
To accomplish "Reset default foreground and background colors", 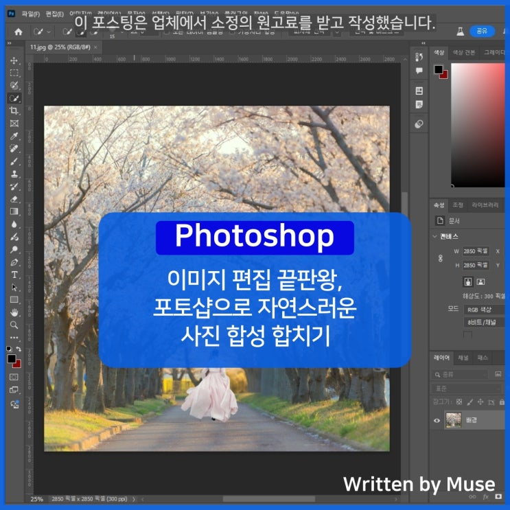I will click(x=9, y=349).
